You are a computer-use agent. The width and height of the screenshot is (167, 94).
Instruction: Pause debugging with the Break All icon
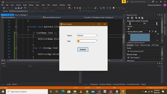(75, 8)
